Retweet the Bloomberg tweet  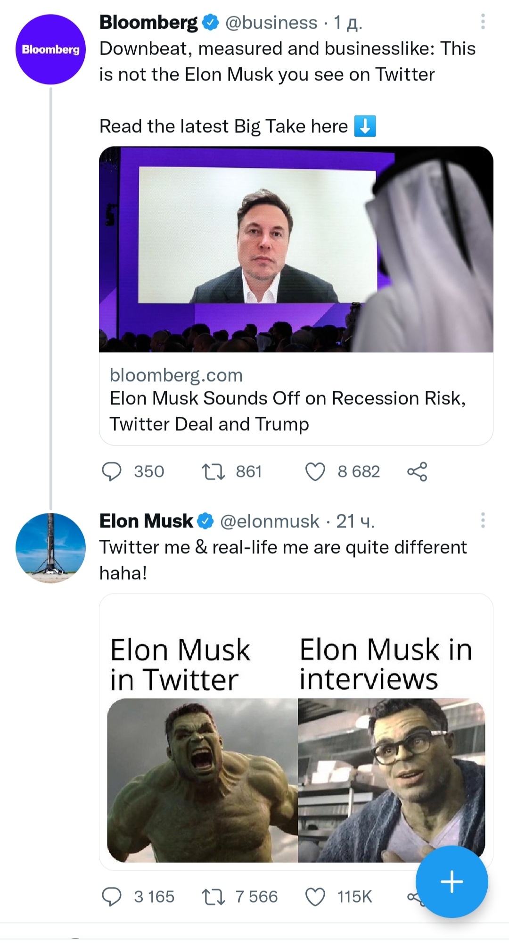pos(213,471)
